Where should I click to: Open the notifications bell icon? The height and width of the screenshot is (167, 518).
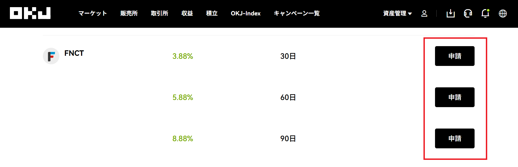[x=485, y=13]
